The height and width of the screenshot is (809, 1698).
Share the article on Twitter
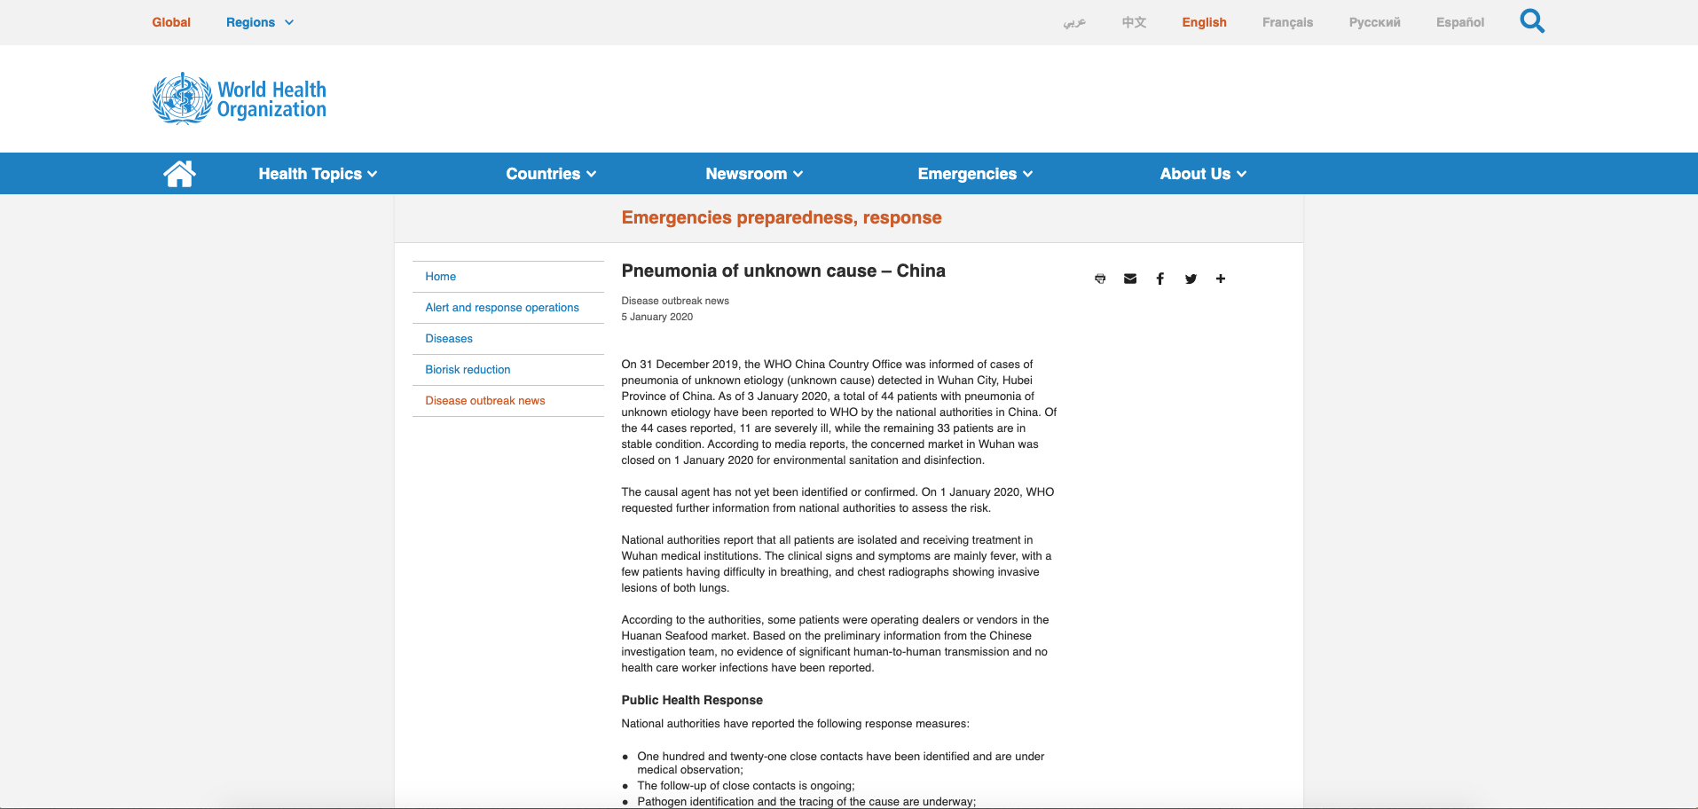[1191, 279]
